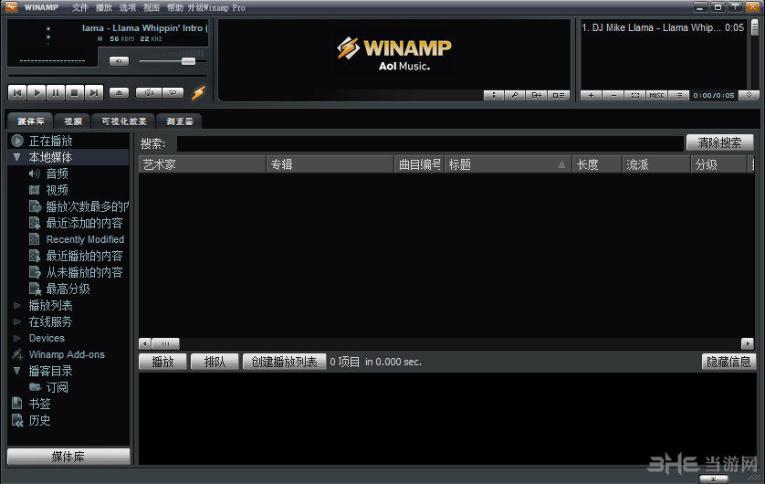Click the volume slider handle
The image size is (765, 484).
[188, 61]
